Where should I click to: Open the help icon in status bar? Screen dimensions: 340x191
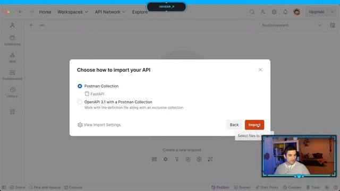tap(336, 187)
